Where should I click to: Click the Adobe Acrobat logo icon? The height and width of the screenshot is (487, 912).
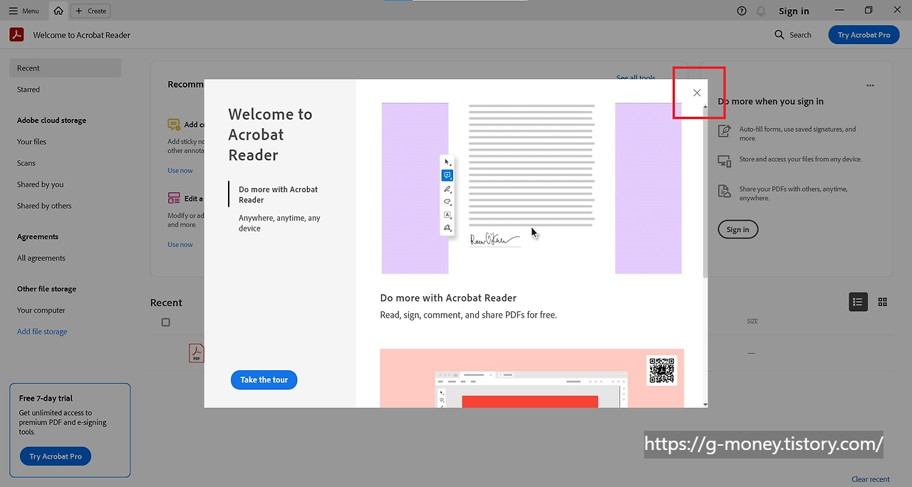pos(16,35)
